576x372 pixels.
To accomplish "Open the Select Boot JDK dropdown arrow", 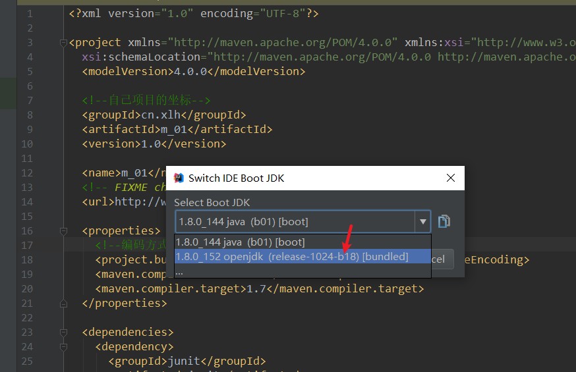I will pos(423,222).
